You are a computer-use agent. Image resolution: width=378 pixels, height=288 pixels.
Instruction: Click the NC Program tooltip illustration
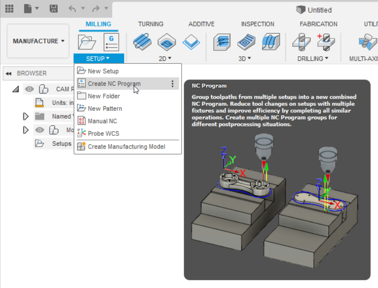(275, 201)
